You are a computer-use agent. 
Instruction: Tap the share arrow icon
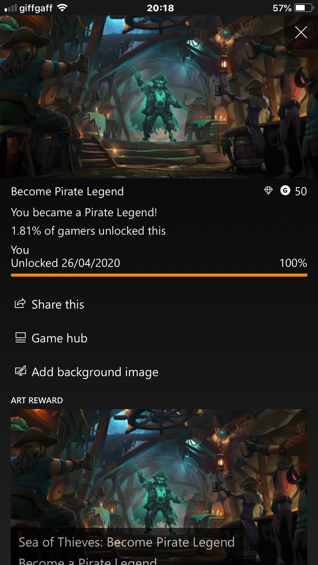point(20,304)
